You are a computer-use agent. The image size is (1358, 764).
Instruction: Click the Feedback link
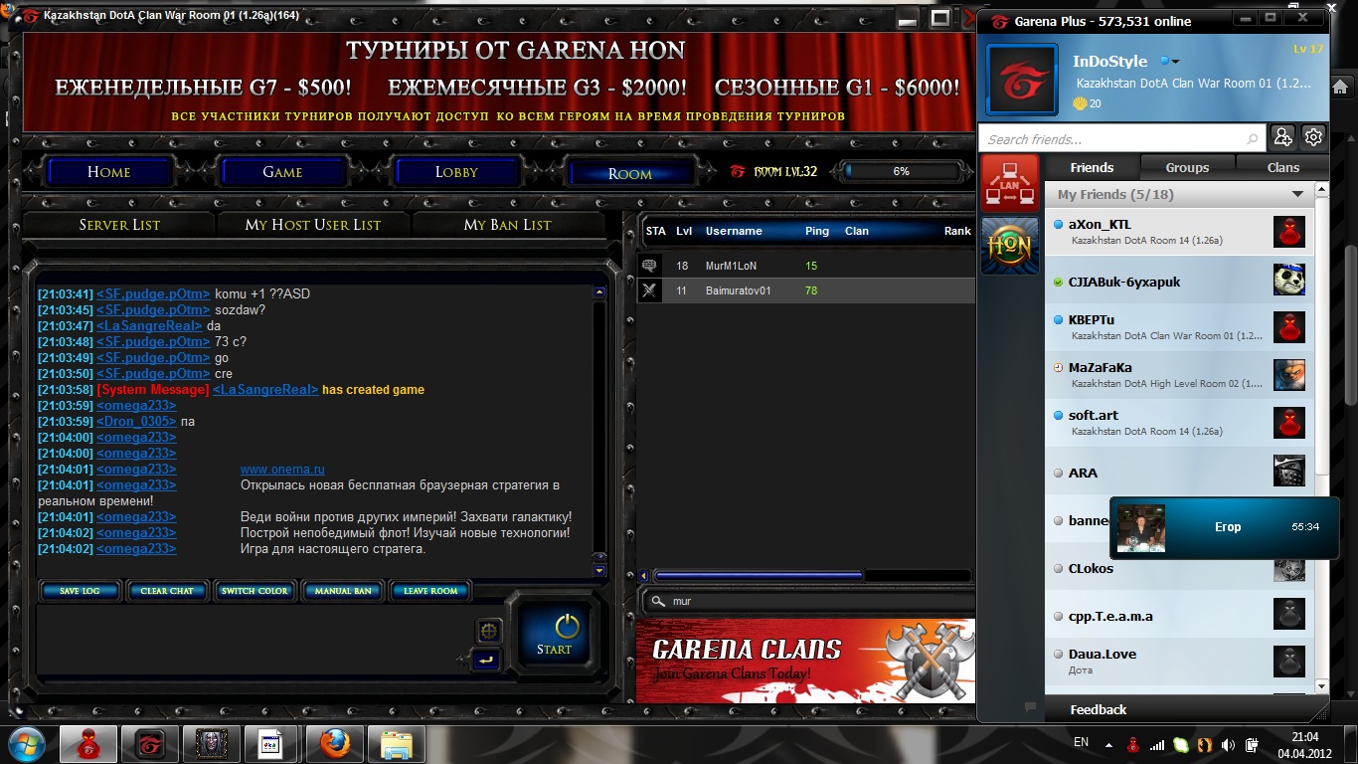coord(1098,709)
